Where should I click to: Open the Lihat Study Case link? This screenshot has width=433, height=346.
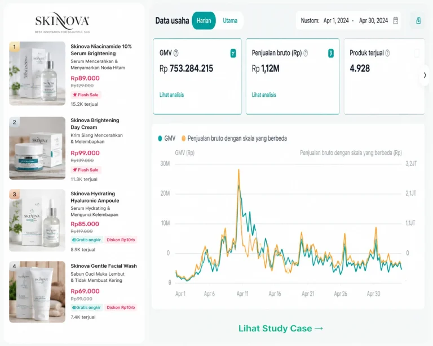[281, 329]
